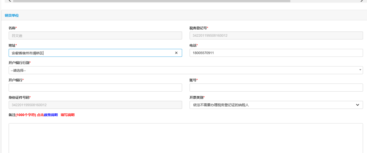Click the 销货单位 section header
This screenshot has width=367, height=153.
pos(12,15)
